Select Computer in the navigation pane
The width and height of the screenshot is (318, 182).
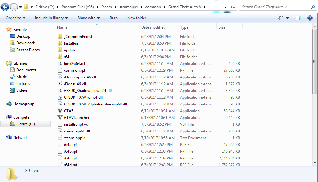point(22,117)
